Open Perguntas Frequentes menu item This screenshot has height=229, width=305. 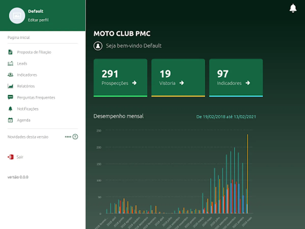[x=36, y=97]
